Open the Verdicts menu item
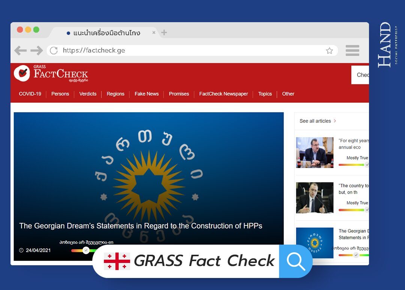 click(88, 94)
